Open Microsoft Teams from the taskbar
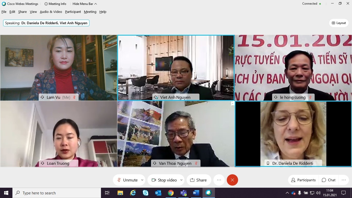This screenshot has height=198, width=352. [183, 193]
